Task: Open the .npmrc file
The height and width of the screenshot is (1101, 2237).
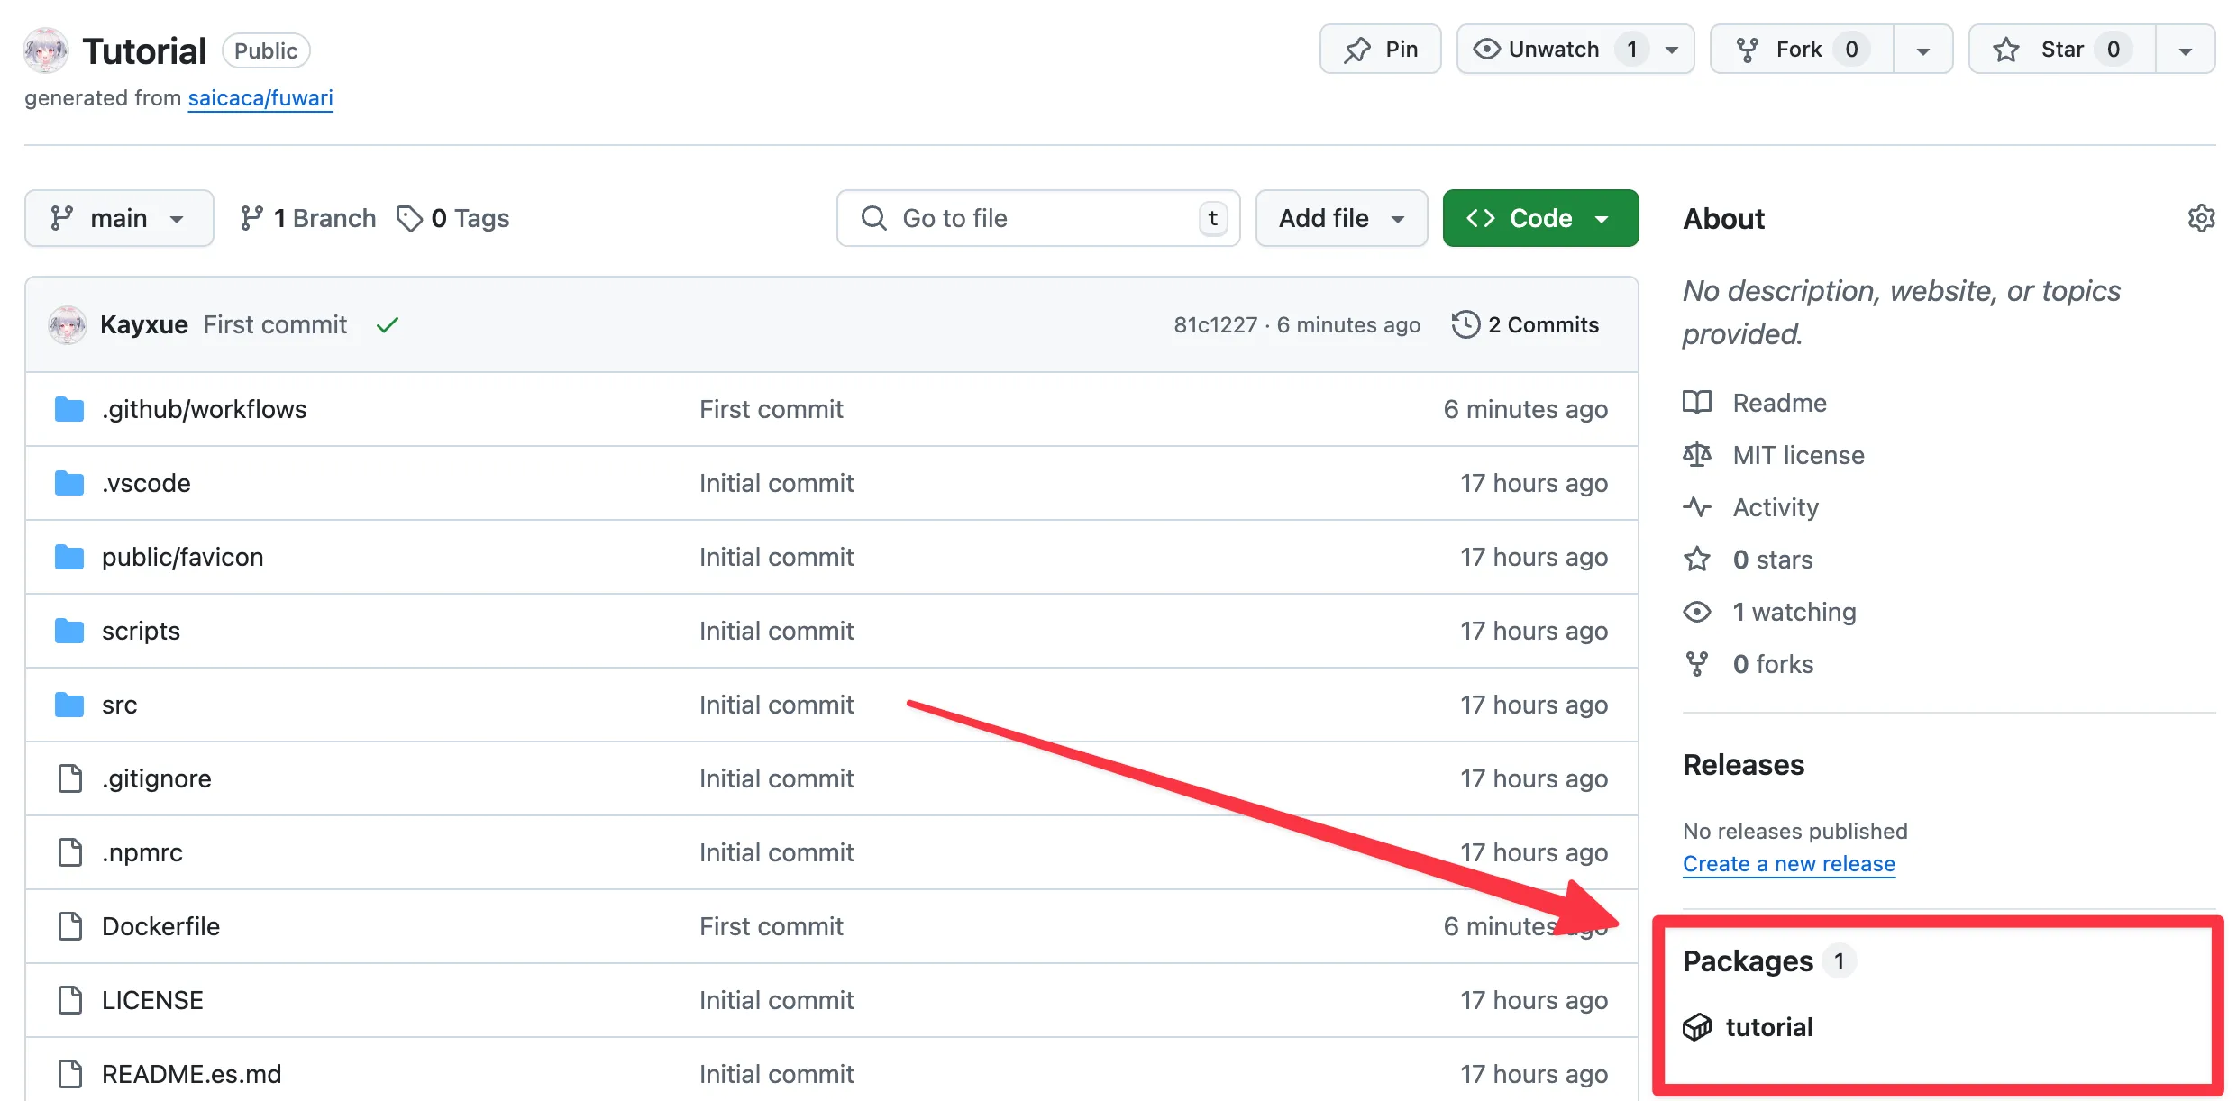Action: coord(142,852)
